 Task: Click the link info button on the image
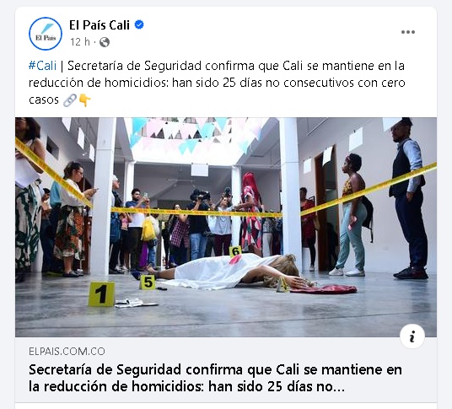[x=412, y=336]
